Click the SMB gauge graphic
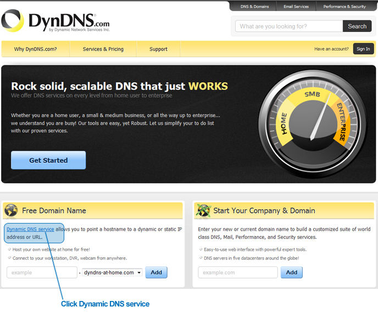 [313, 124]
